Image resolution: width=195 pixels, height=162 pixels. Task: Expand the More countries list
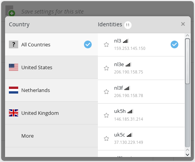coord(51,136)
